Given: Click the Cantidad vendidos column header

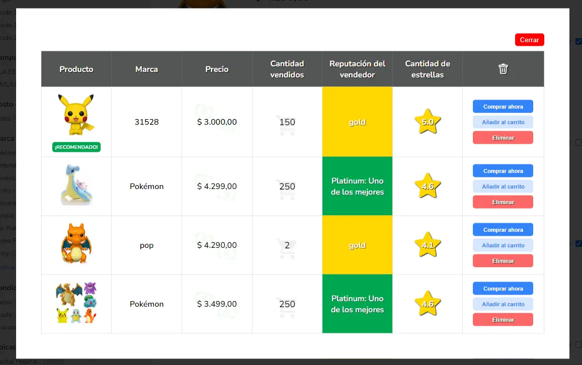Looking at the screenshot, I should click(287, 69).
